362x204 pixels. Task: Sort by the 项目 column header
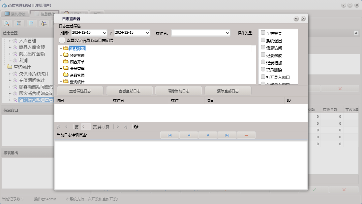(x=245, y=100)
